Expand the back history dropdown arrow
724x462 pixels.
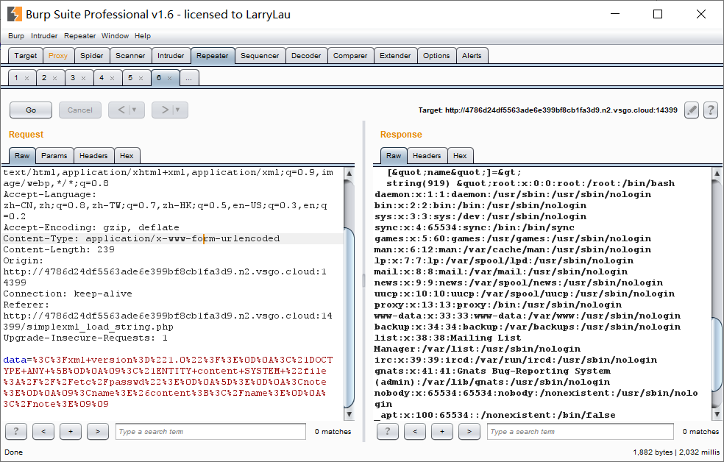click(x=135, y=110)
